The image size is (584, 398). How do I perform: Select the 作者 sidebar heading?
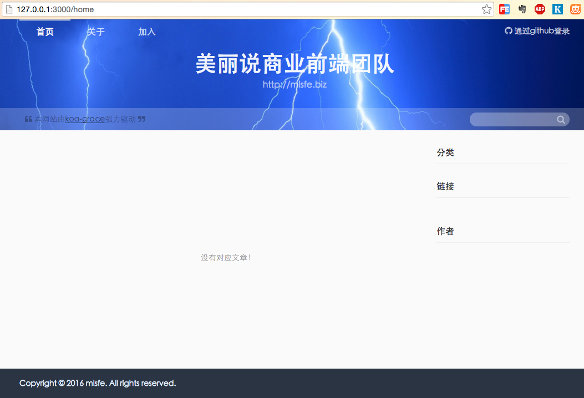[x=445, y=231]
